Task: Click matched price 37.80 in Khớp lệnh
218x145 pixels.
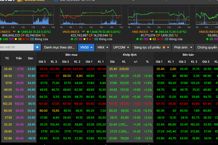Action: click(113, 83)
